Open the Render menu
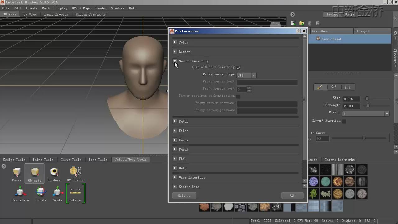 (101, 8)
